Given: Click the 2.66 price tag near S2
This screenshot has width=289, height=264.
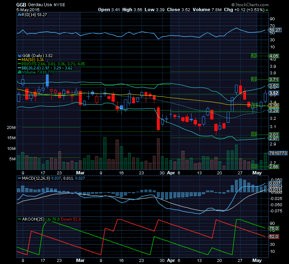Looking at the screenshot, I should pos(274,166).
